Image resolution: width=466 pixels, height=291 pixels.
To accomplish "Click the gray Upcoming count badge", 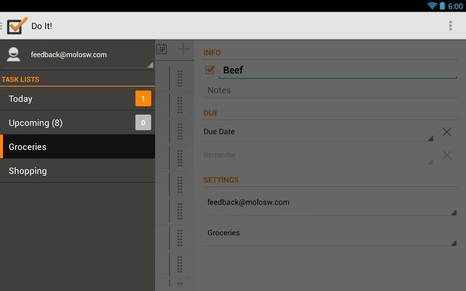I will 143,122.
